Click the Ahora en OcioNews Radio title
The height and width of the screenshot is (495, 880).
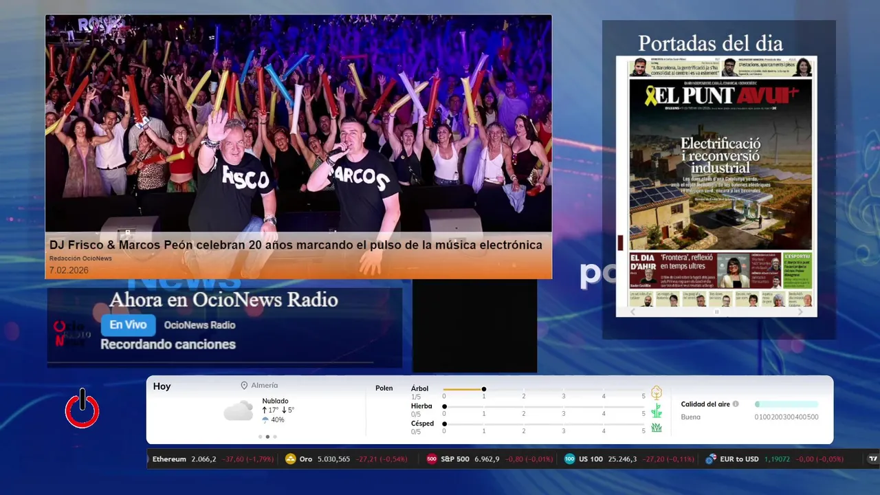coord(223,300)
